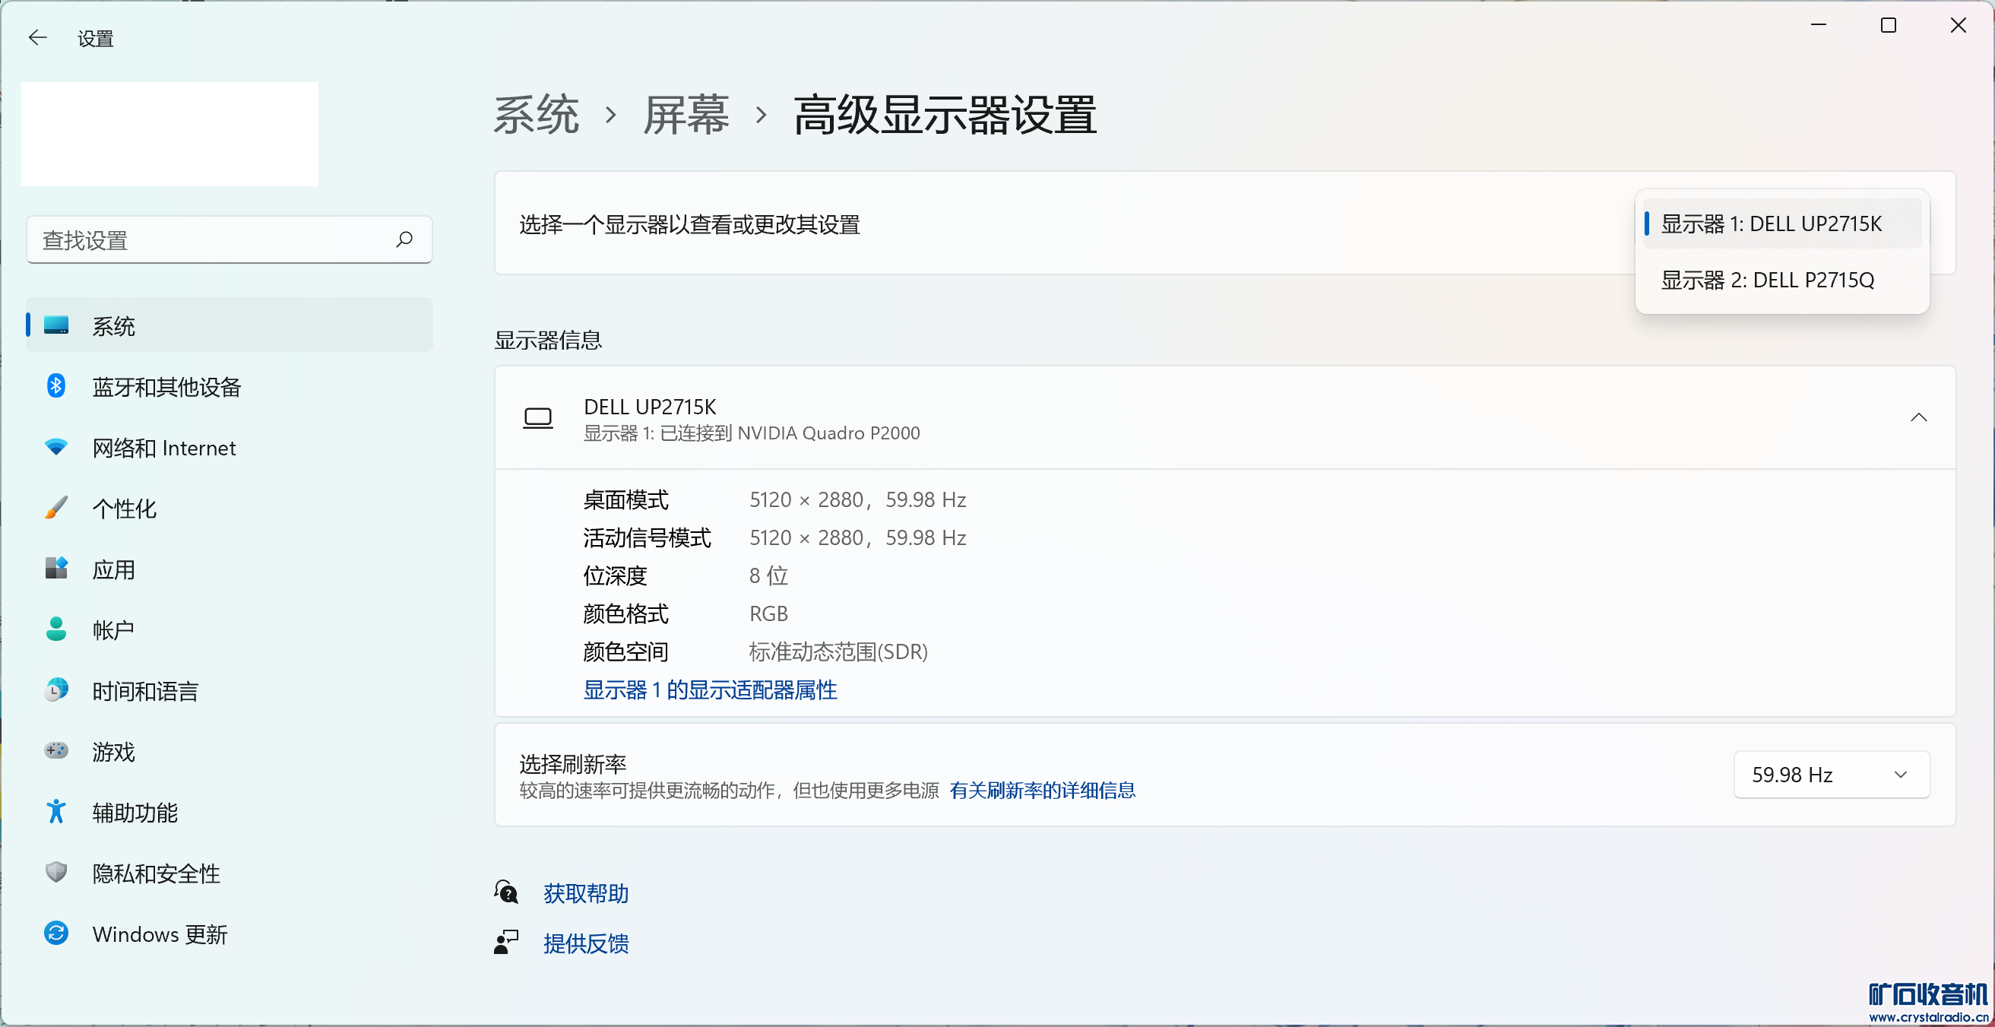Screen dimensions: 1995x1027
Task: Open 时间和语言 settings category
Action: (145, 691)
